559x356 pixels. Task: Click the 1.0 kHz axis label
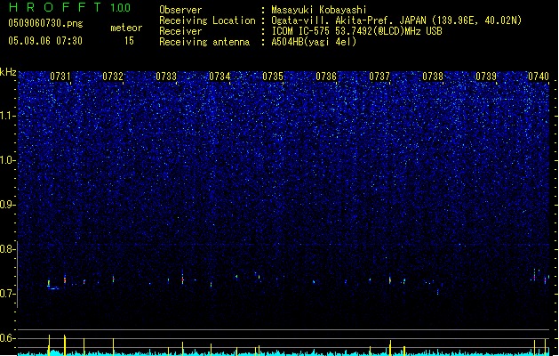8,160
